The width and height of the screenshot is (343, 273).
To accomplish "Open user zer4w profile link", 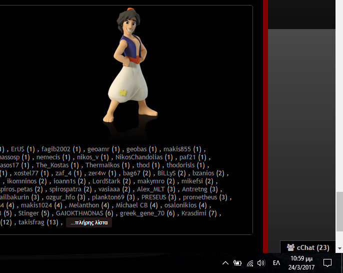I will tap(97, 173).
